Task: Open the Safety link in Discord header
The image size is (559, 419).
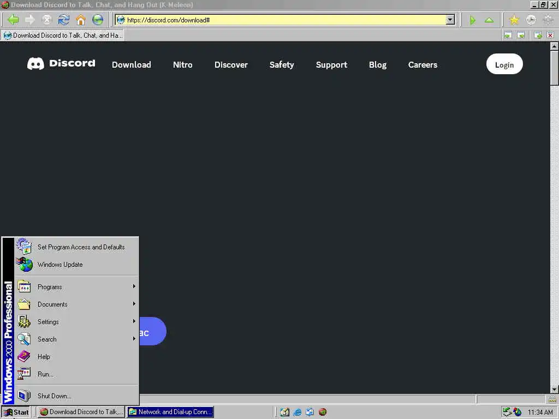Action: (x=282, y=64)
